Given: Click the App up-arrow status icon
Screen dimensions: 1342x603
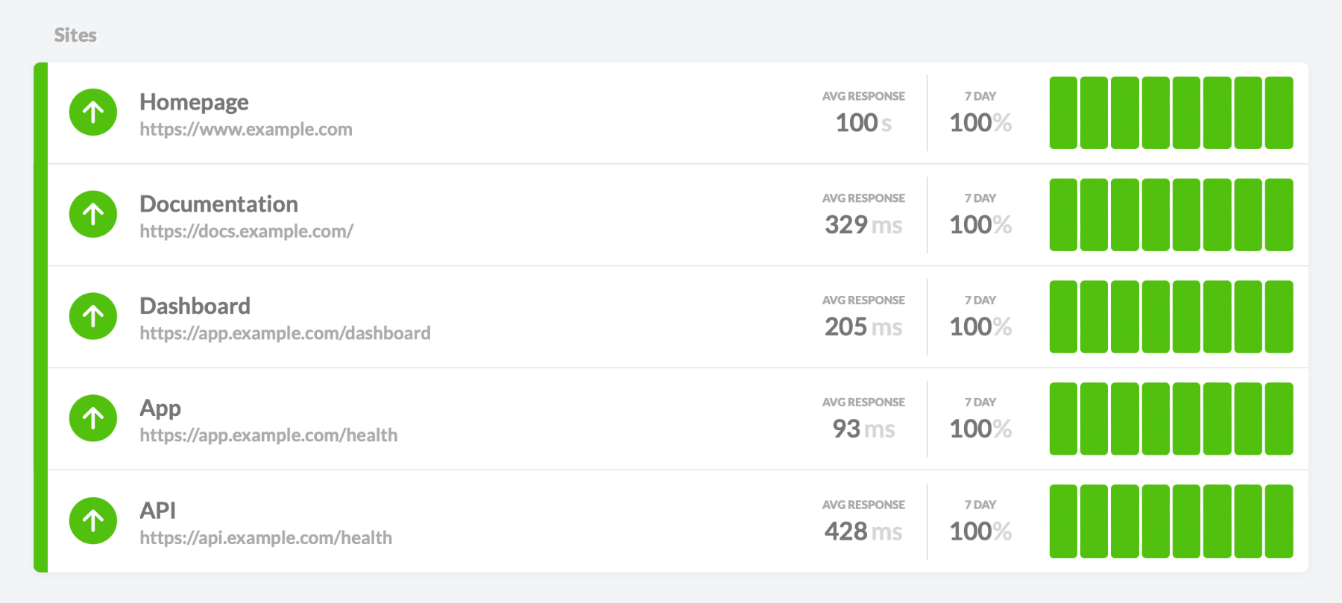Looking at the screenshot, I should click(93, 418).
